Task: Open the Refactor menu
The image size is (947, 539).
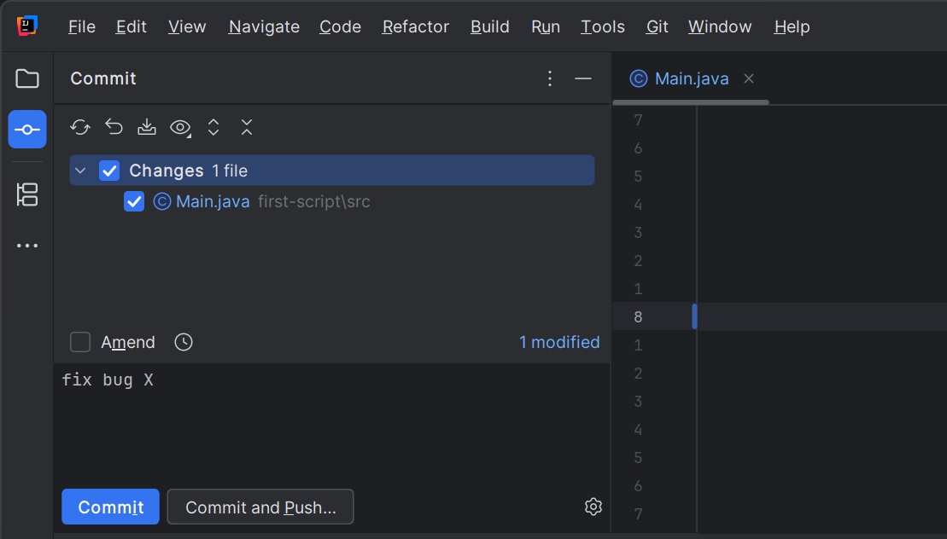Action: (416, 26)
